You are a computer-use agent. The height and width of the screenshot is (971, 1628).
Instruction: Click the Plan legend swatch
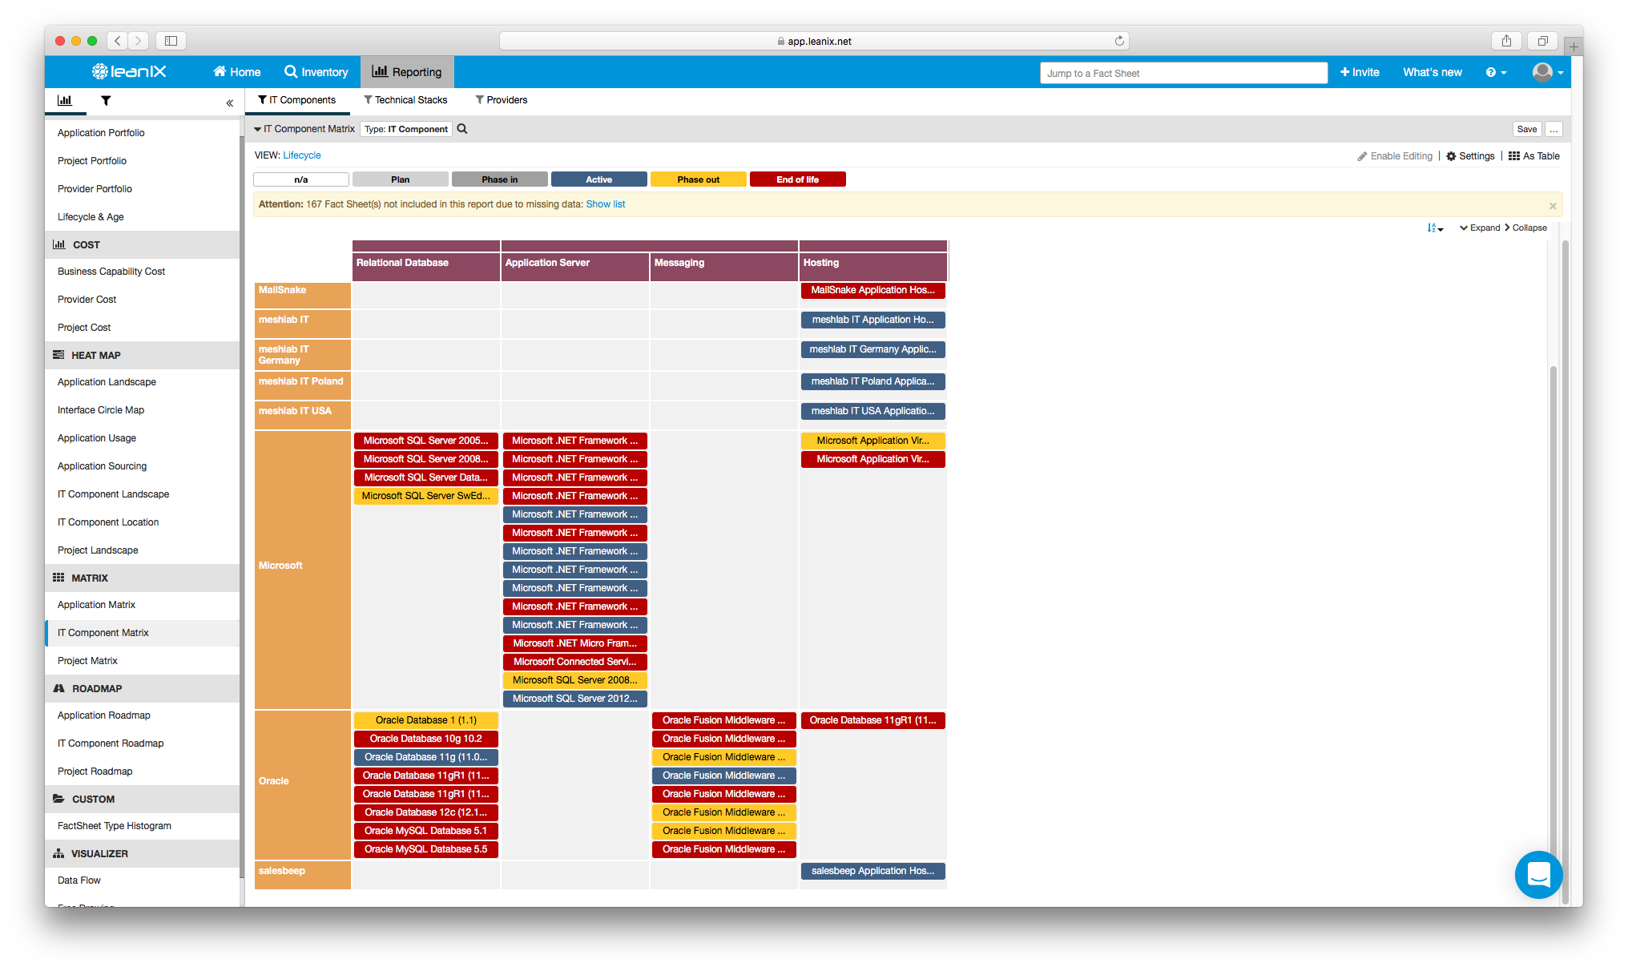401,179
